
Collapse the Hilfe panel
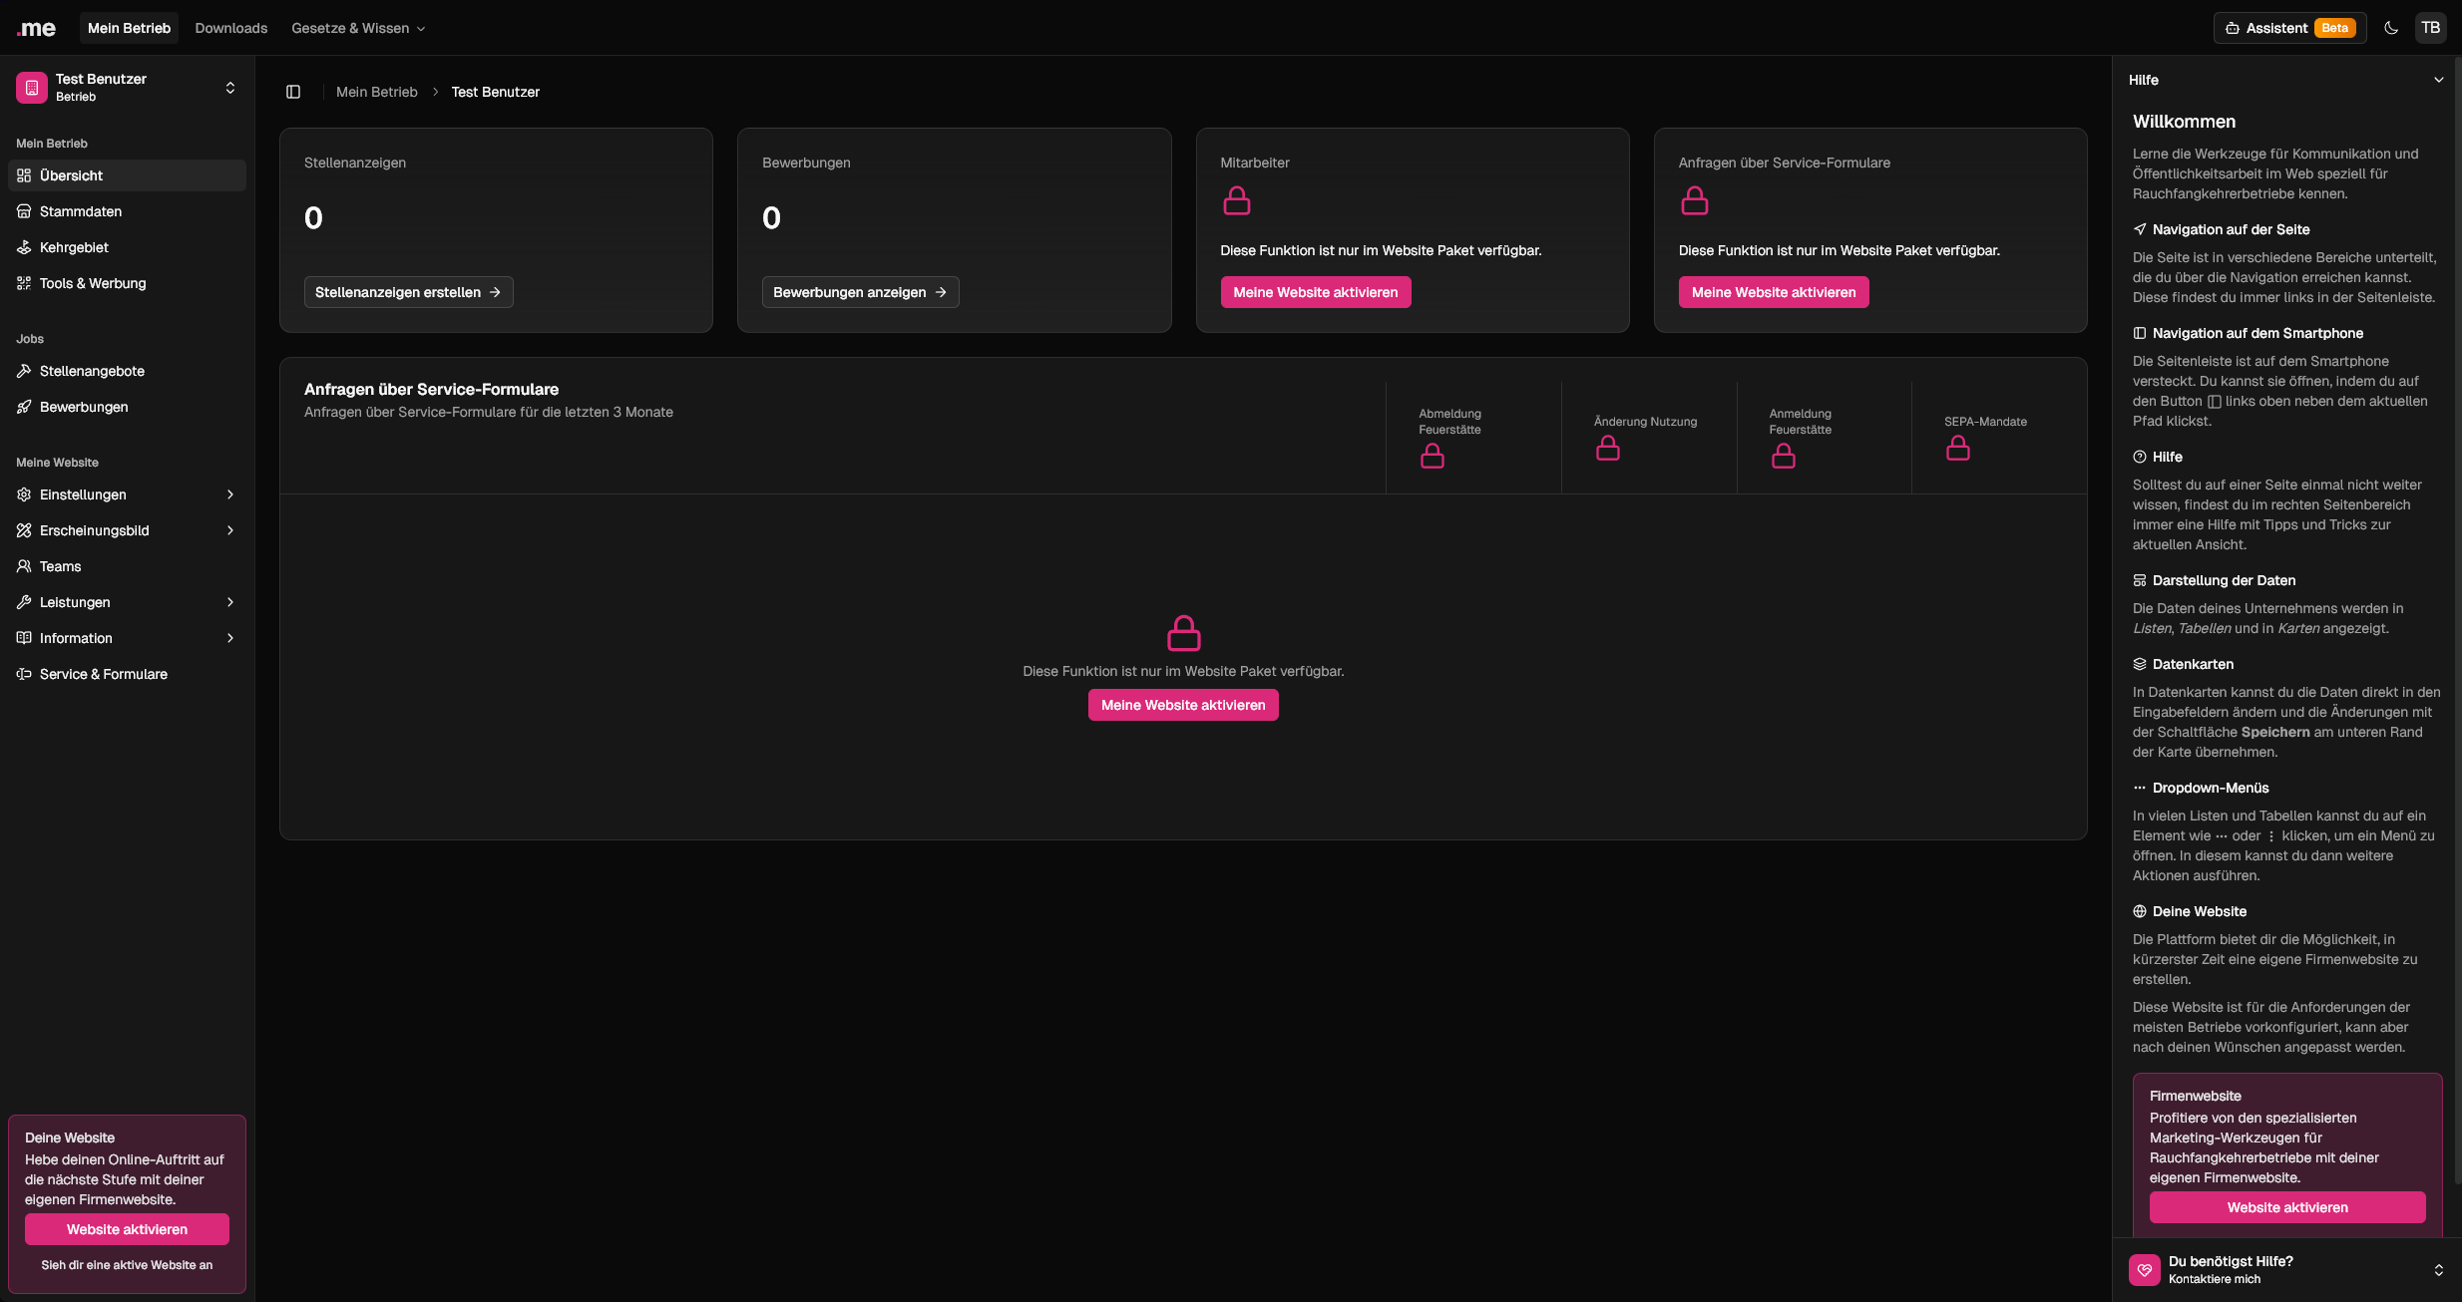[2439, 80]
